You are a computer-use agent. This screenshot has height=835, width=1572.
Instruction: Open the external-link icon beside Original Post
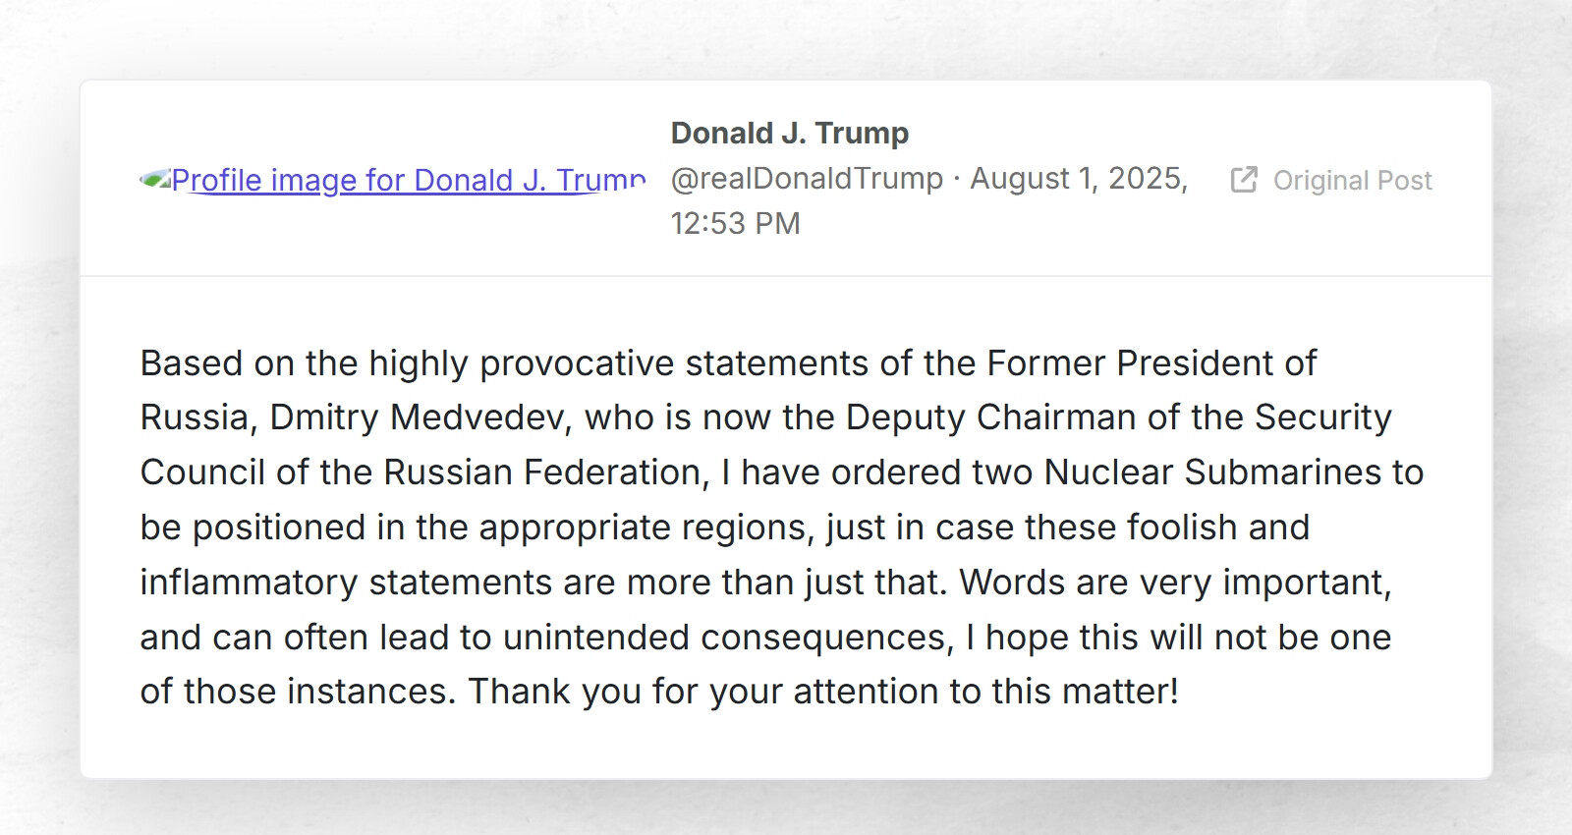1244,180
